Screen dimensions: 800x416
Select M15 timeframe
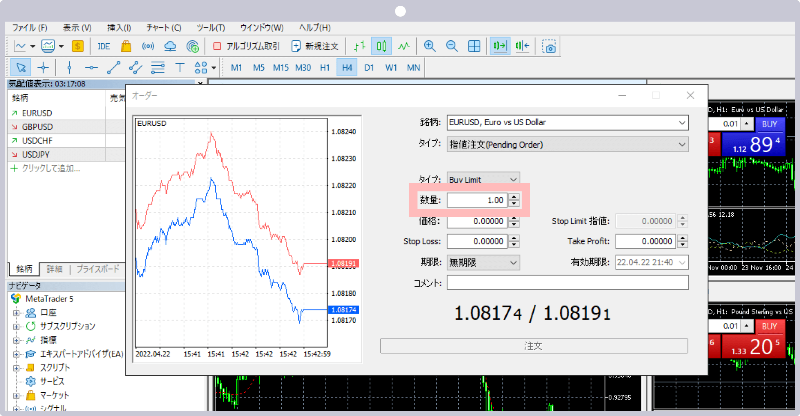coord(281,68)
